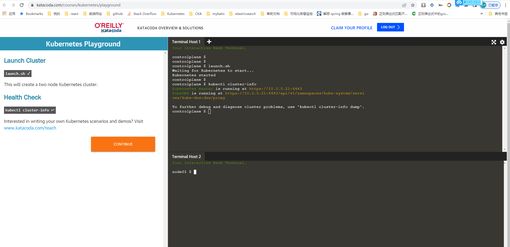Click the colorful ring extension icon
Image resolution: width=510 pixels, height=247 pixels.
coord(449,5)
